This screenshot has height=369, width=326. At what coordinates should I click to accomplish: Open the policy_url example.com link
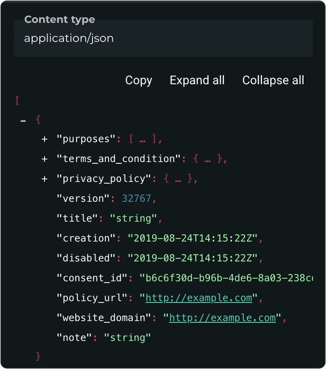(x=198, y=298)
